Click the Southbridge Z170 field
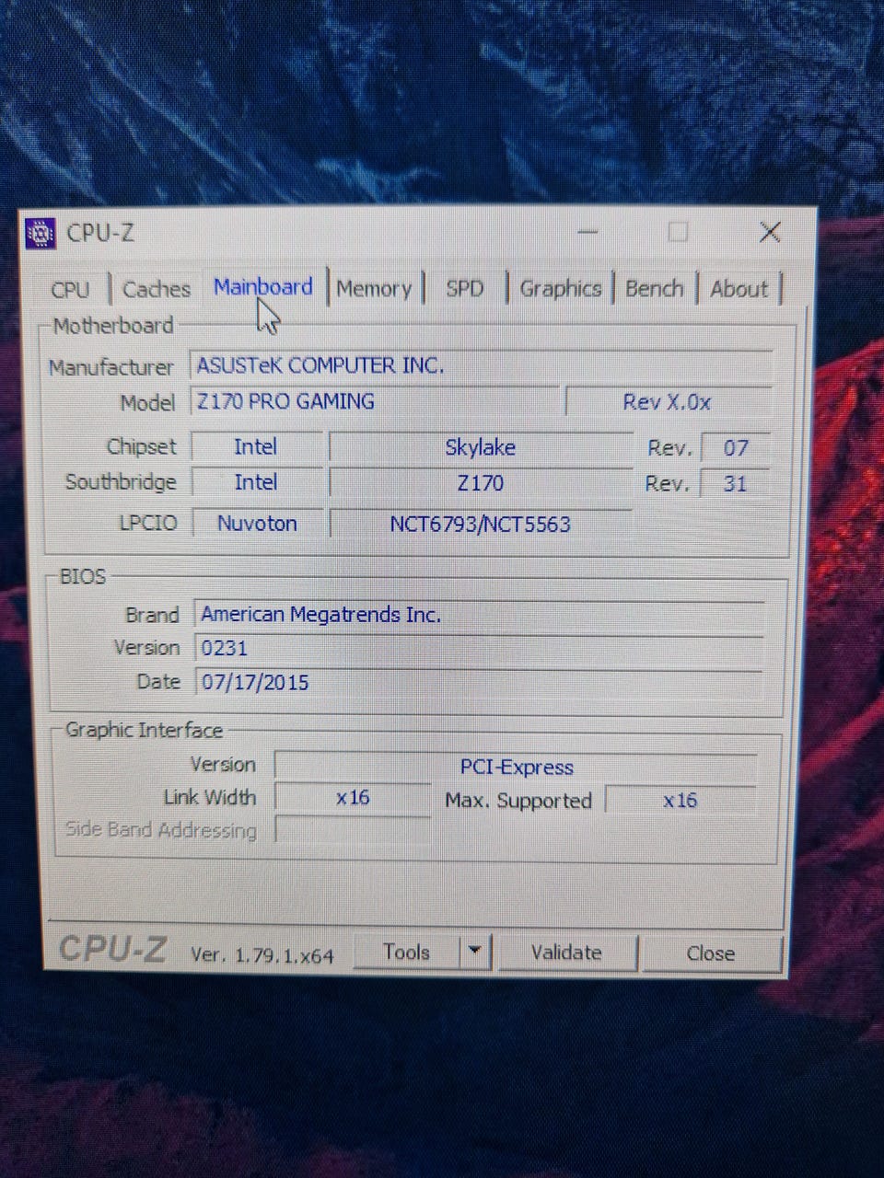Viewport: 884px width, 1178px height. [x=481, y=483]
